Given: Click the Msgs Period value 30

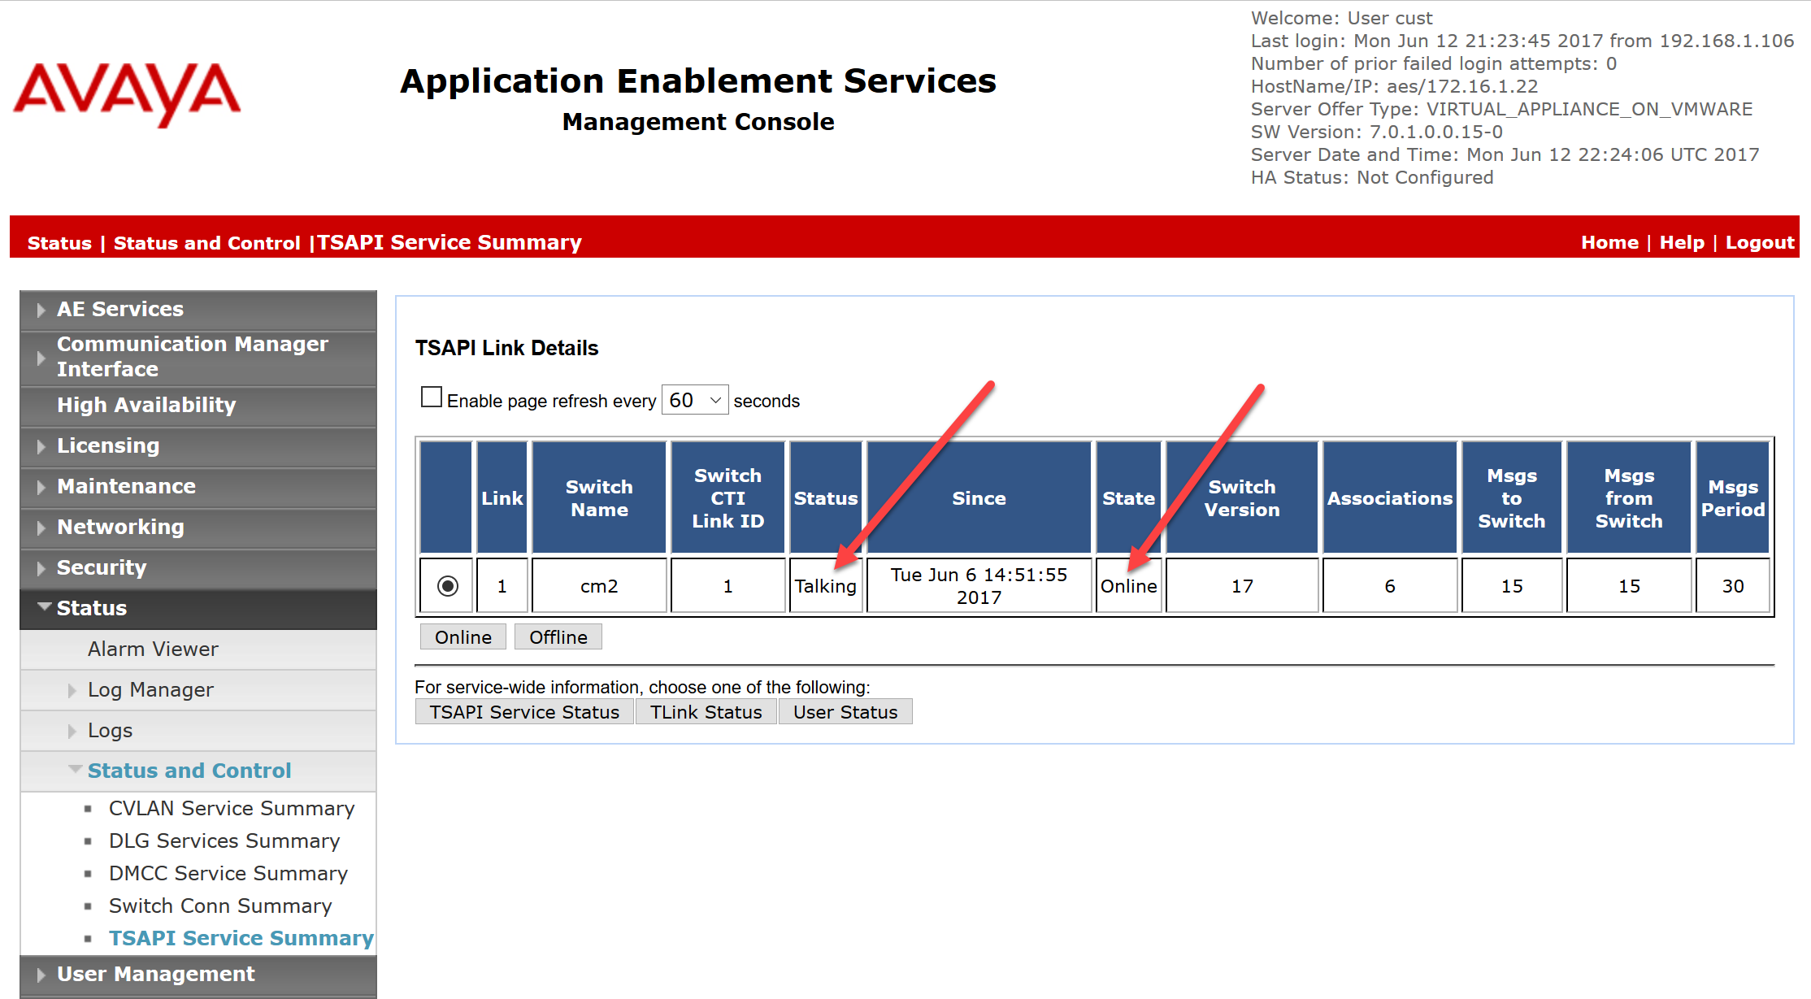Looking at the screenshot, I should point(1733,586).
